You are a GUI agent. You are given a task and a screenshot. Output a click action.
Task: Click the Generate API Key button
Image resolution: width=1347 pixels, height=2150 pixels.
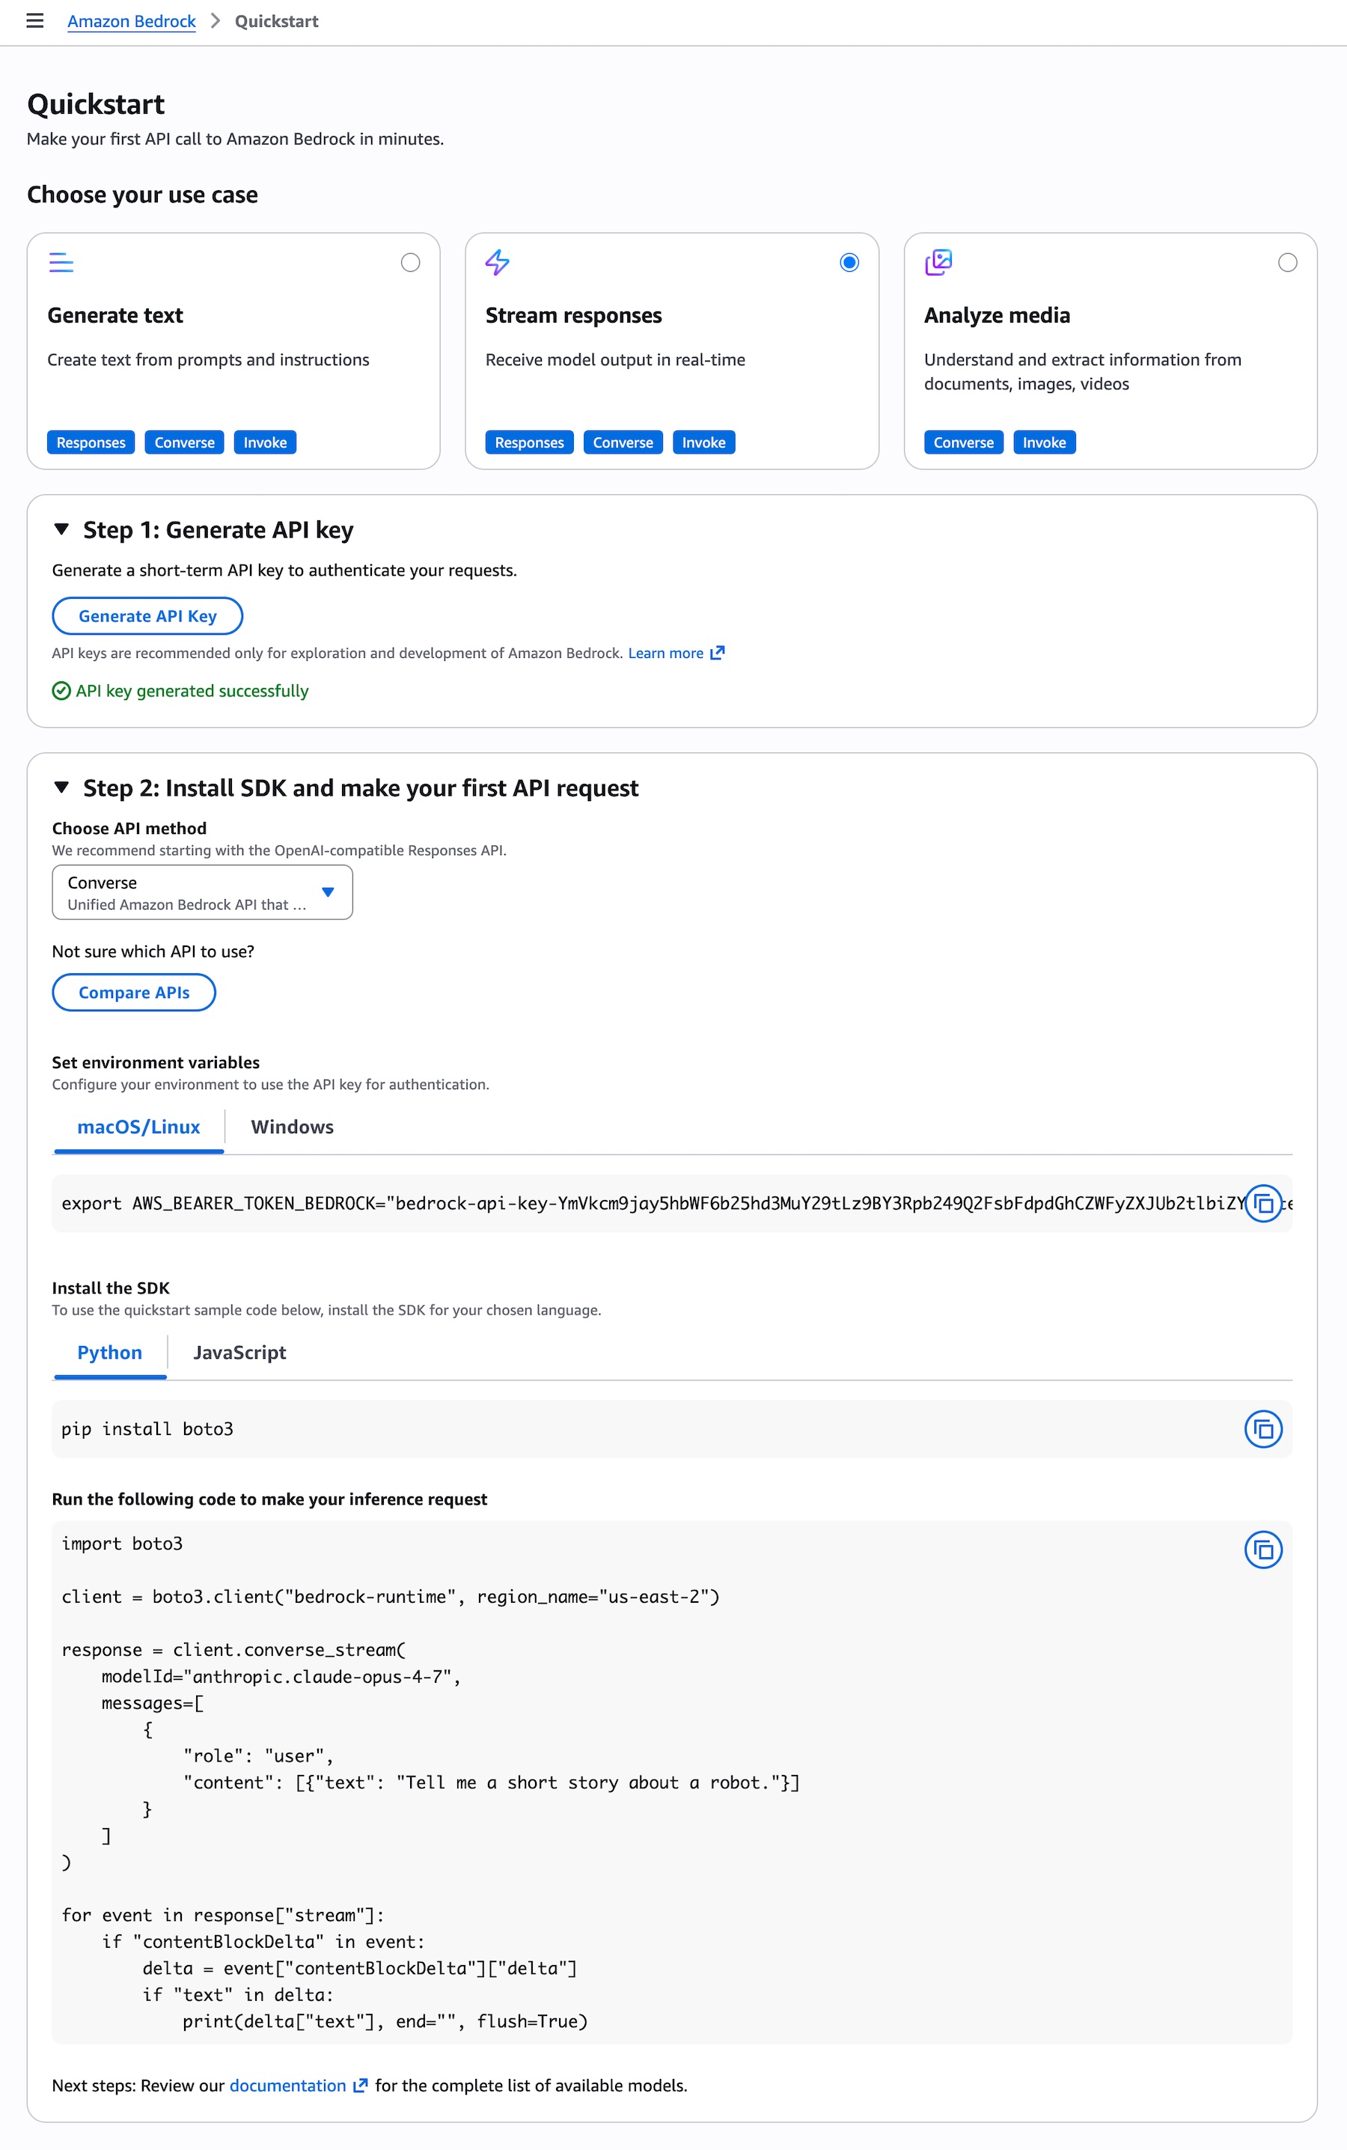click(x=147, y=615)
